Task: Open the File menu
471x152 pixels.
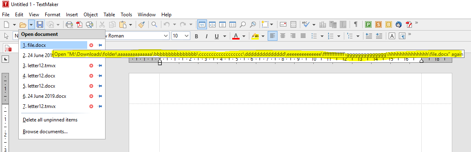Action: pos(6,14)
